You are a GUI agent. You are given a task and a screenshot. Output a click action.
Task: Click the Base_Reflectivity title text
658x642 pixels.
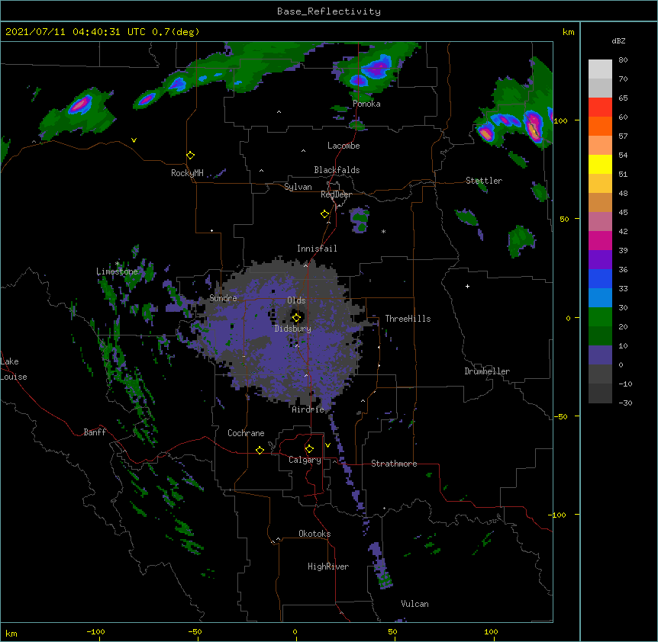329,11
